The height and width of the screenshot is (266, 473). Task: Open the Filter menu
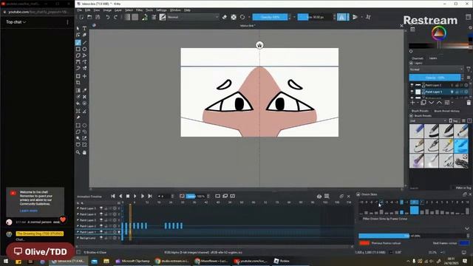(x=139, y=10)
